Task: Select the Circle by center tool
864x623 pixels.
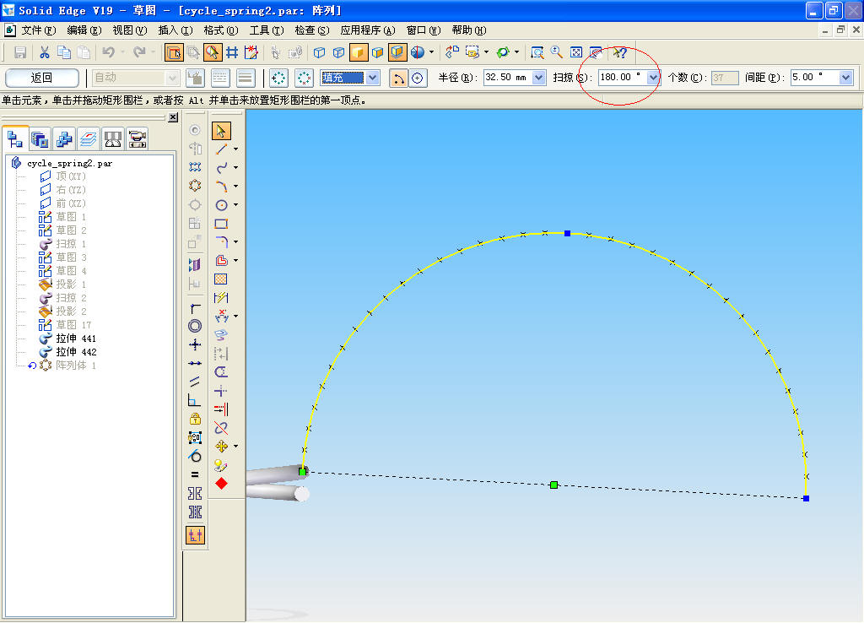Action: 221,205
